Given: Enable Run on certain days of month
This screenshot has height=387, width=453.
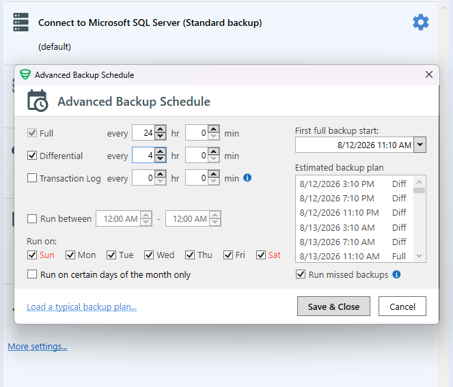Looking at the screenshot, I should 32,274.
